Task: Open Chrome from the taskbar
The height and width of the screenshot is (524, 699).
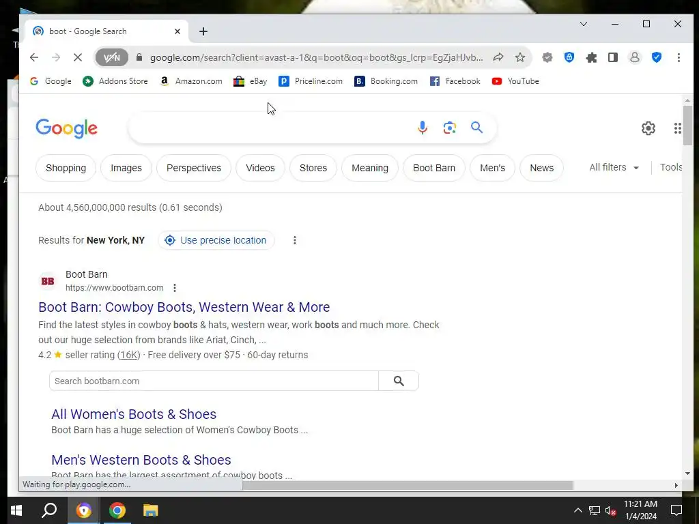Action: tap(117, 510)
